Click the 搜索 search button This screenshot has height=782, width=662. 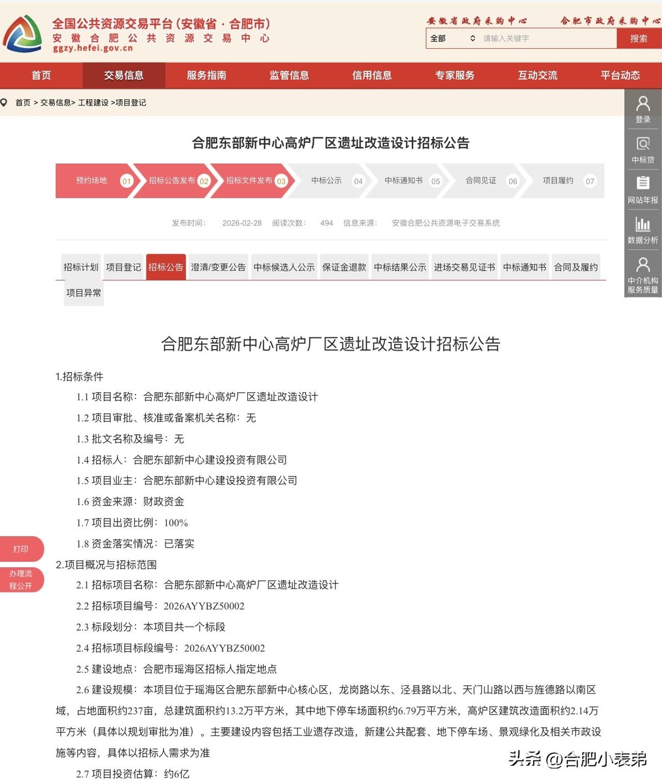[x=638, y=38]
